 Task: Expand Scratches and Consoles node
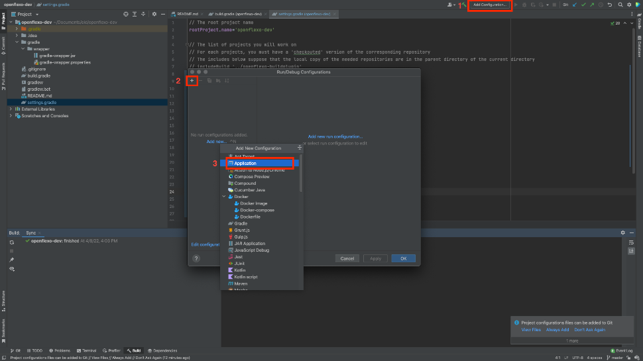pyautogui.click(x=11, y=116)
